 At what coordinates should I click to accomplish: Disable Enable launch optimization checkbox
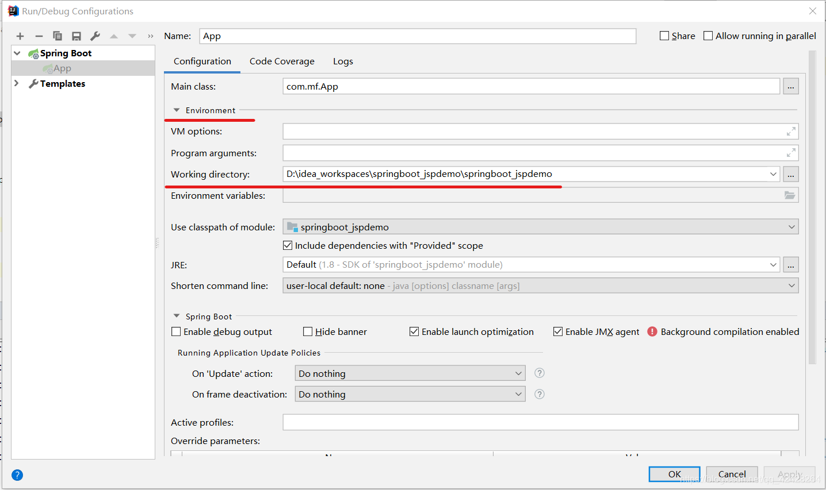[x=414, y=331]
